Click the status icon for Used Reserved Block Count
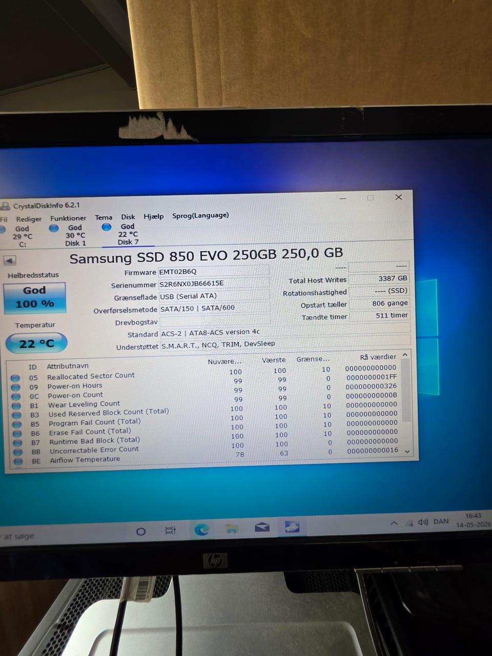The image size is (492, 656). tap(17, 415)
